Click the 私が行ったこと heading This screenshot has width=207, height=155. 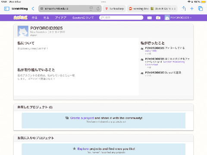point(153,43)
